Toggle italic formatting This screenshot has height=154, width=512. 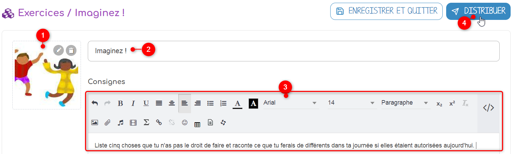coord(133,103)
